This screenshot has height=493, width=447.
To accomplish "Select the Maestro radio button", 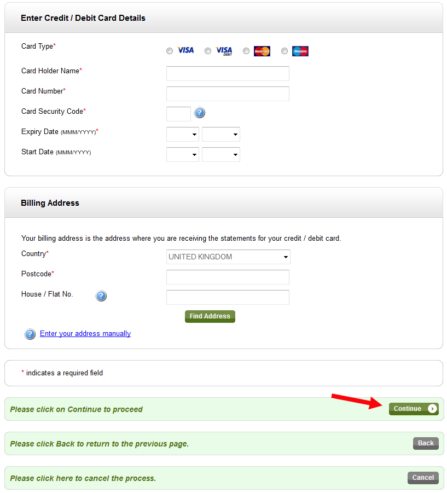I will point(285,51).
